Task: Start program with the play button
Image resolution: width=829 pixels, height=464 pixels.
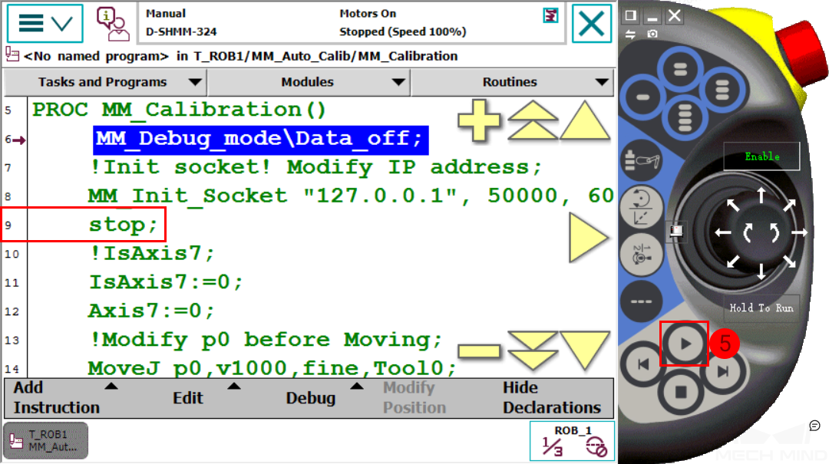Action: pyautogui.click(x=684, y=344)
